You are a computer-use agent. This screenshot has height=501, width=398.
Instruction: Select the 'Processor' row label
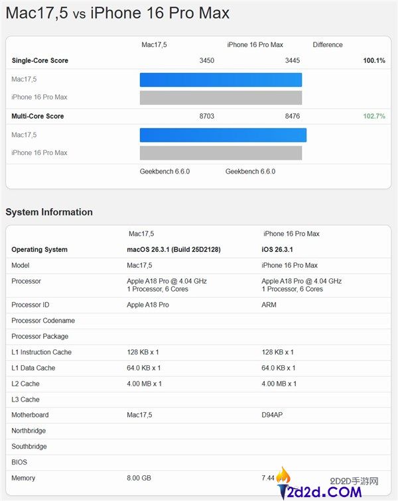pyautogui.click(x=27, y=281)
